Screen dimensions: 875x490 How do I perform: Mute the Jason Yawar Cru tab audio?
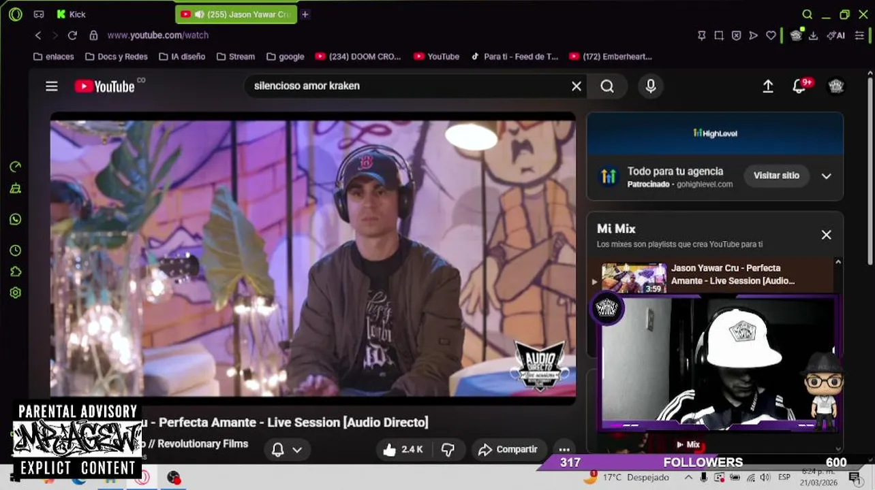click(199, 14)
